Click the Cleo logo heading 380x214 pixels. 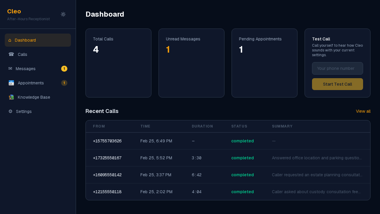(14, 11)
